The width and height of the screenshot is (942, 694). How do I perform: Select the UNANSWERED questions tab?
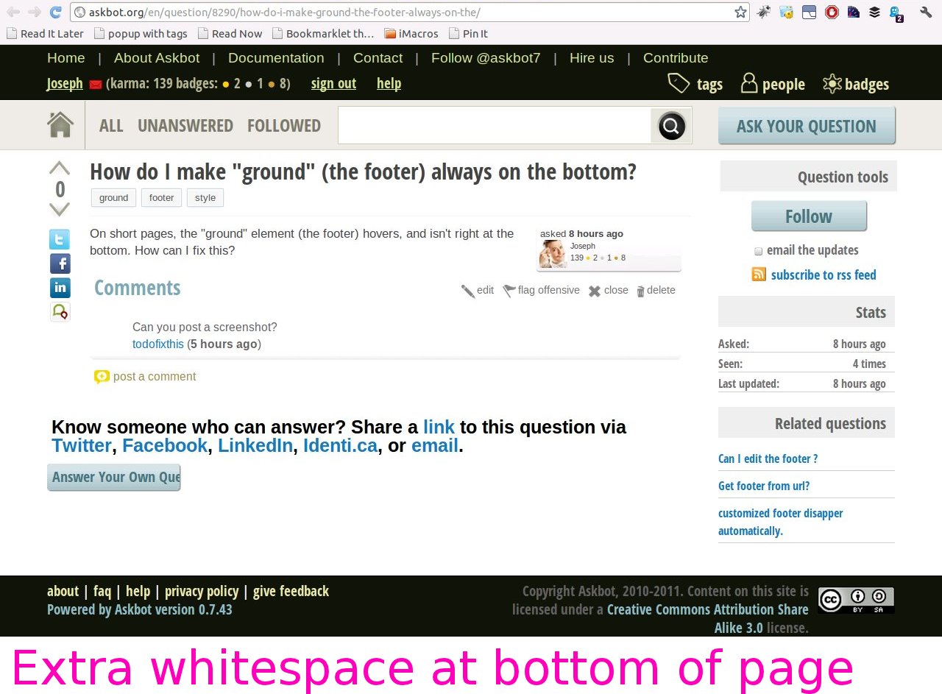(x=185, y=126)
